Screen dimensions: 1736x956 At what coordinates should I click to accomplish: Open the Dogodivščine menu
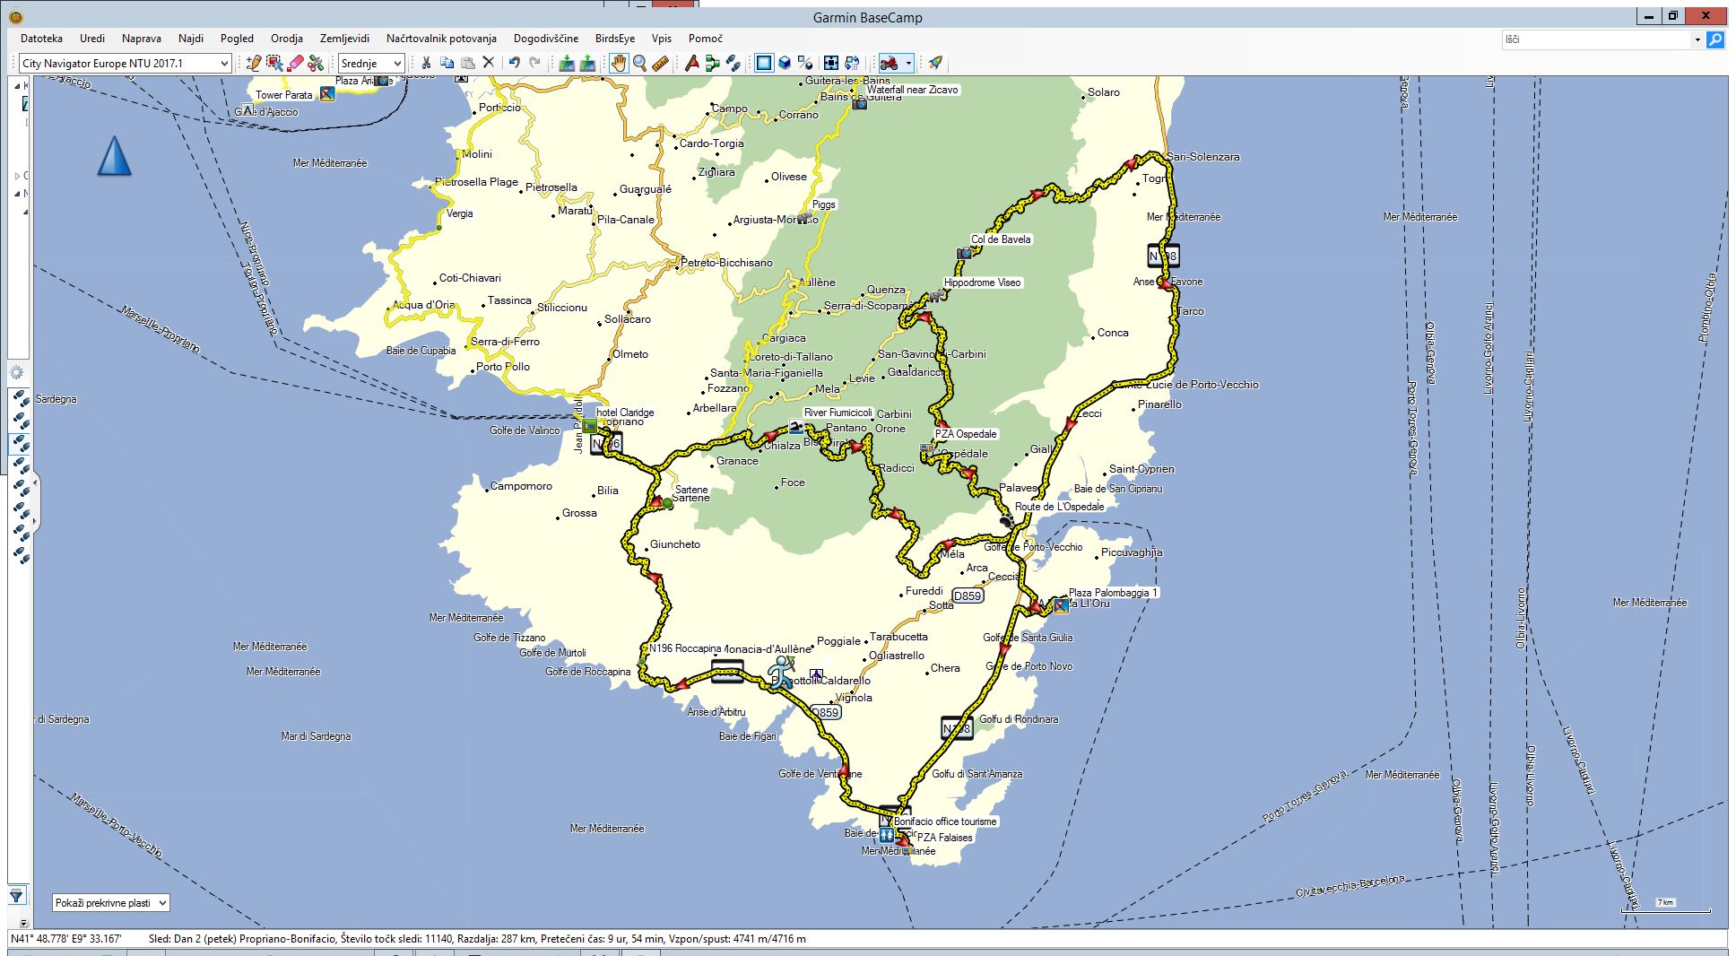tap(546, 39)
